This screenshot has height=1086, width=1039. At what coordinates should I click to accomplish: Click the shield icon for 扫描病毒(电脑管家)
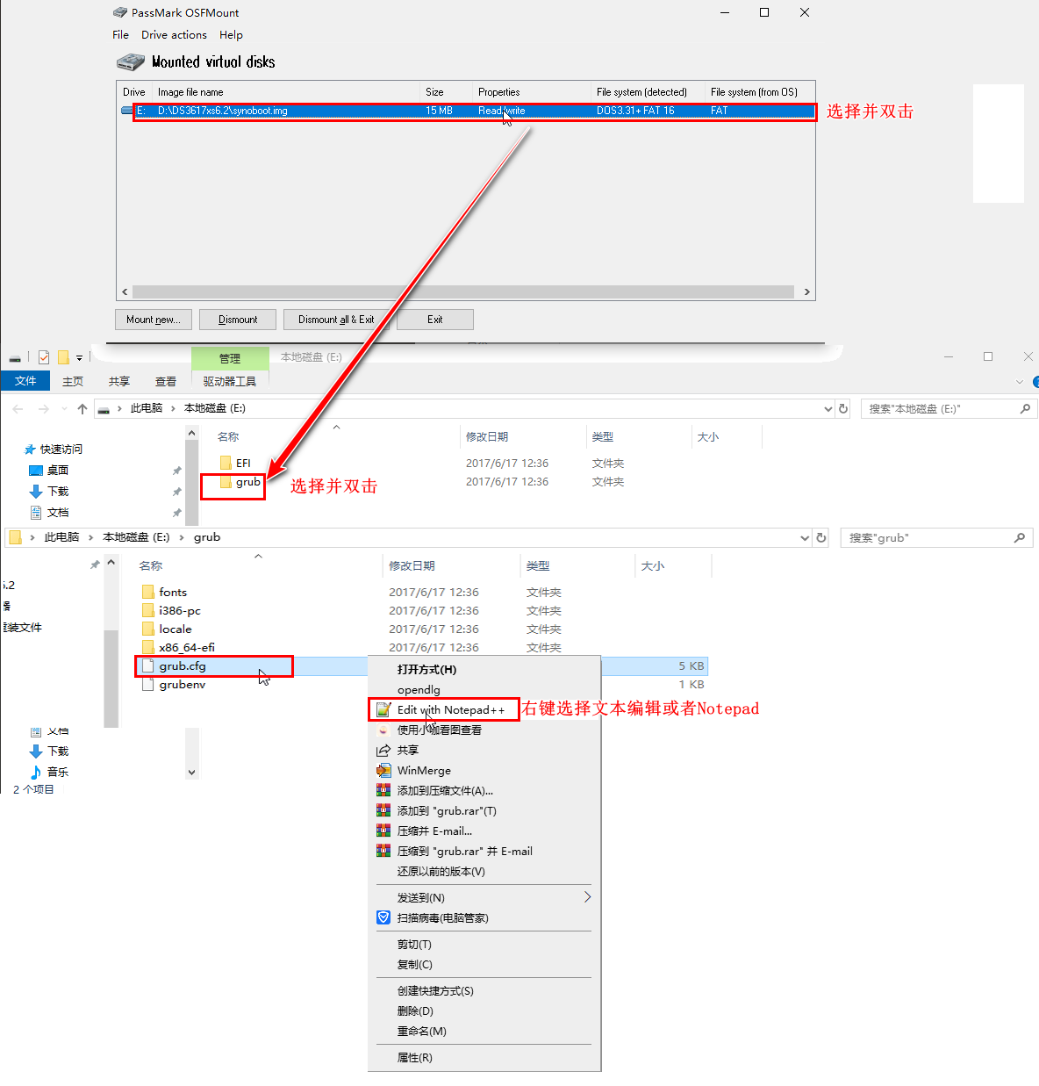pyautogui.click(x=383, y=917)
